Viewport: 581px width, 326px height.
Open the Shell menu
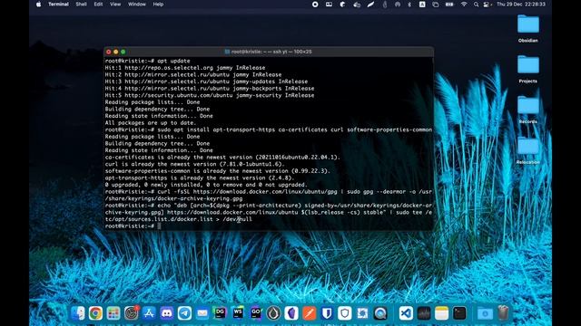(81, 5)
